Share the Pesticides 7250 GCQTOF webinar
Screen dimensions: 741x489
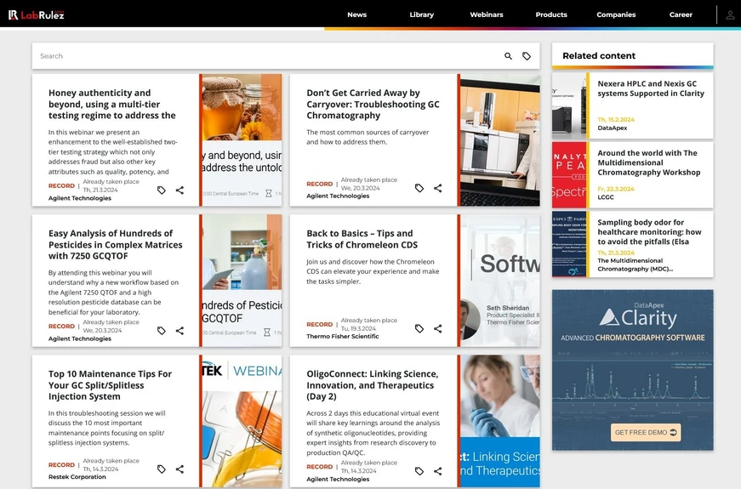pyautogui.click(x=180, y=331)
